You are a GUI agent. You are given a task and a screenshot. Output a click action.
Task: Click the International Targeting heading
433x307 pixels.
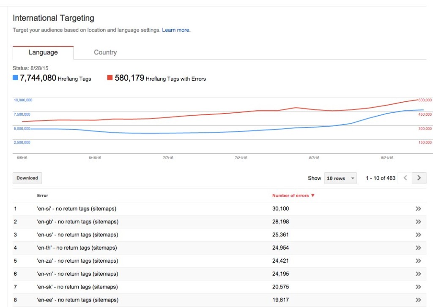(53, 18)
